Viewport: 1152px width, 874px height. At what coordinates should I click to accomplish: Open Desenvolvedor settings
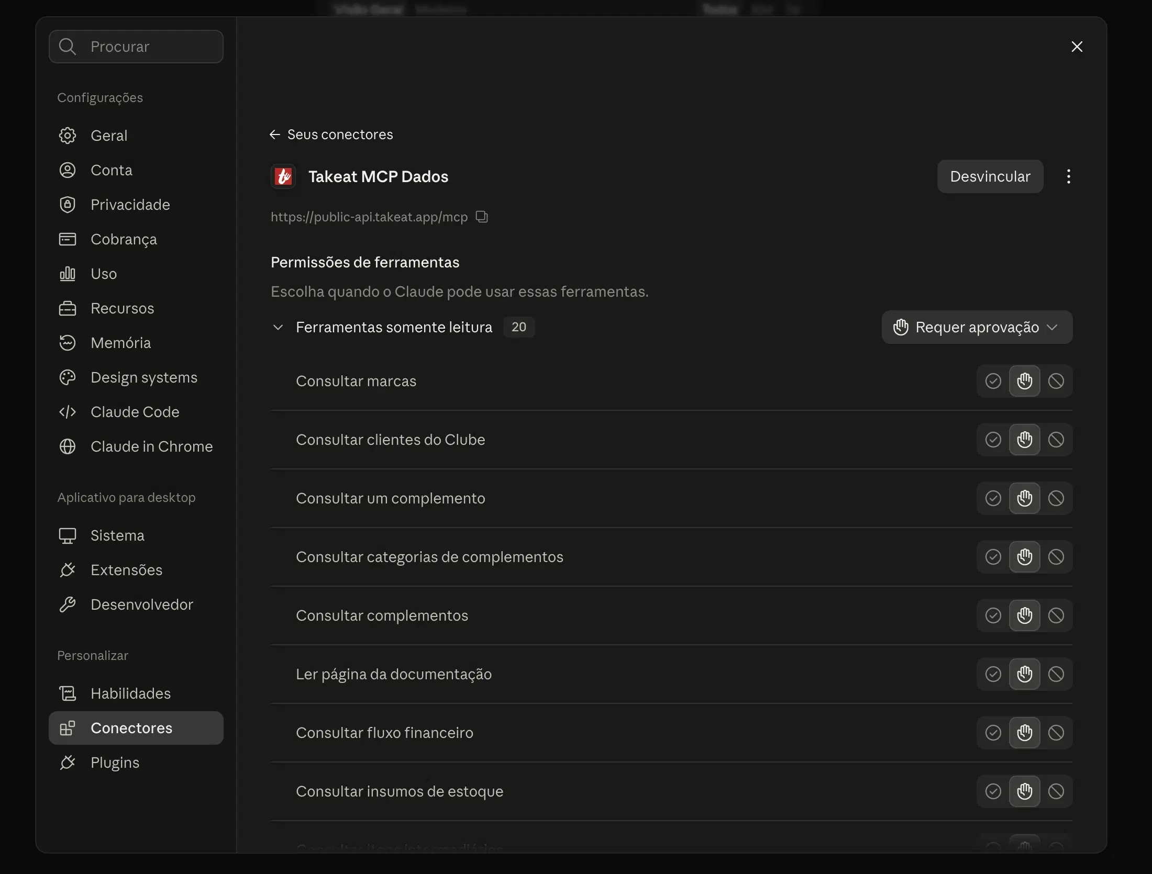(x=136, y=604)
